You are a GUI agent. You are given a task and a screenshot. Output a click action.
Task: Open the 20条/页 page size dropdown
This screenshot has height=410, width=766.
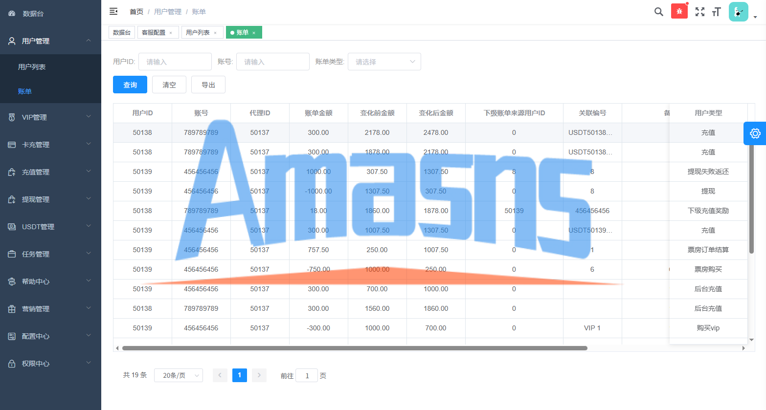pyautogui.click(x=179, y=375)
